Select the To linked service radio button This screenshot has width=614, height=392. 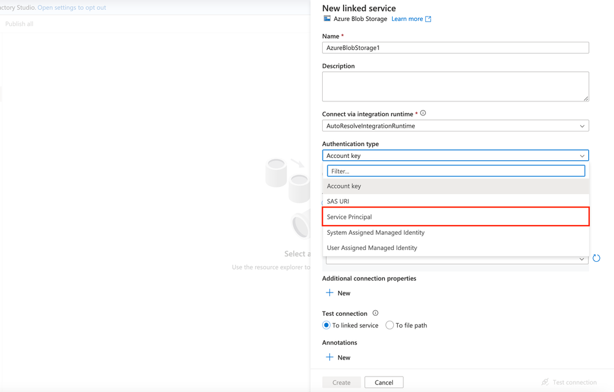(326, 325)
